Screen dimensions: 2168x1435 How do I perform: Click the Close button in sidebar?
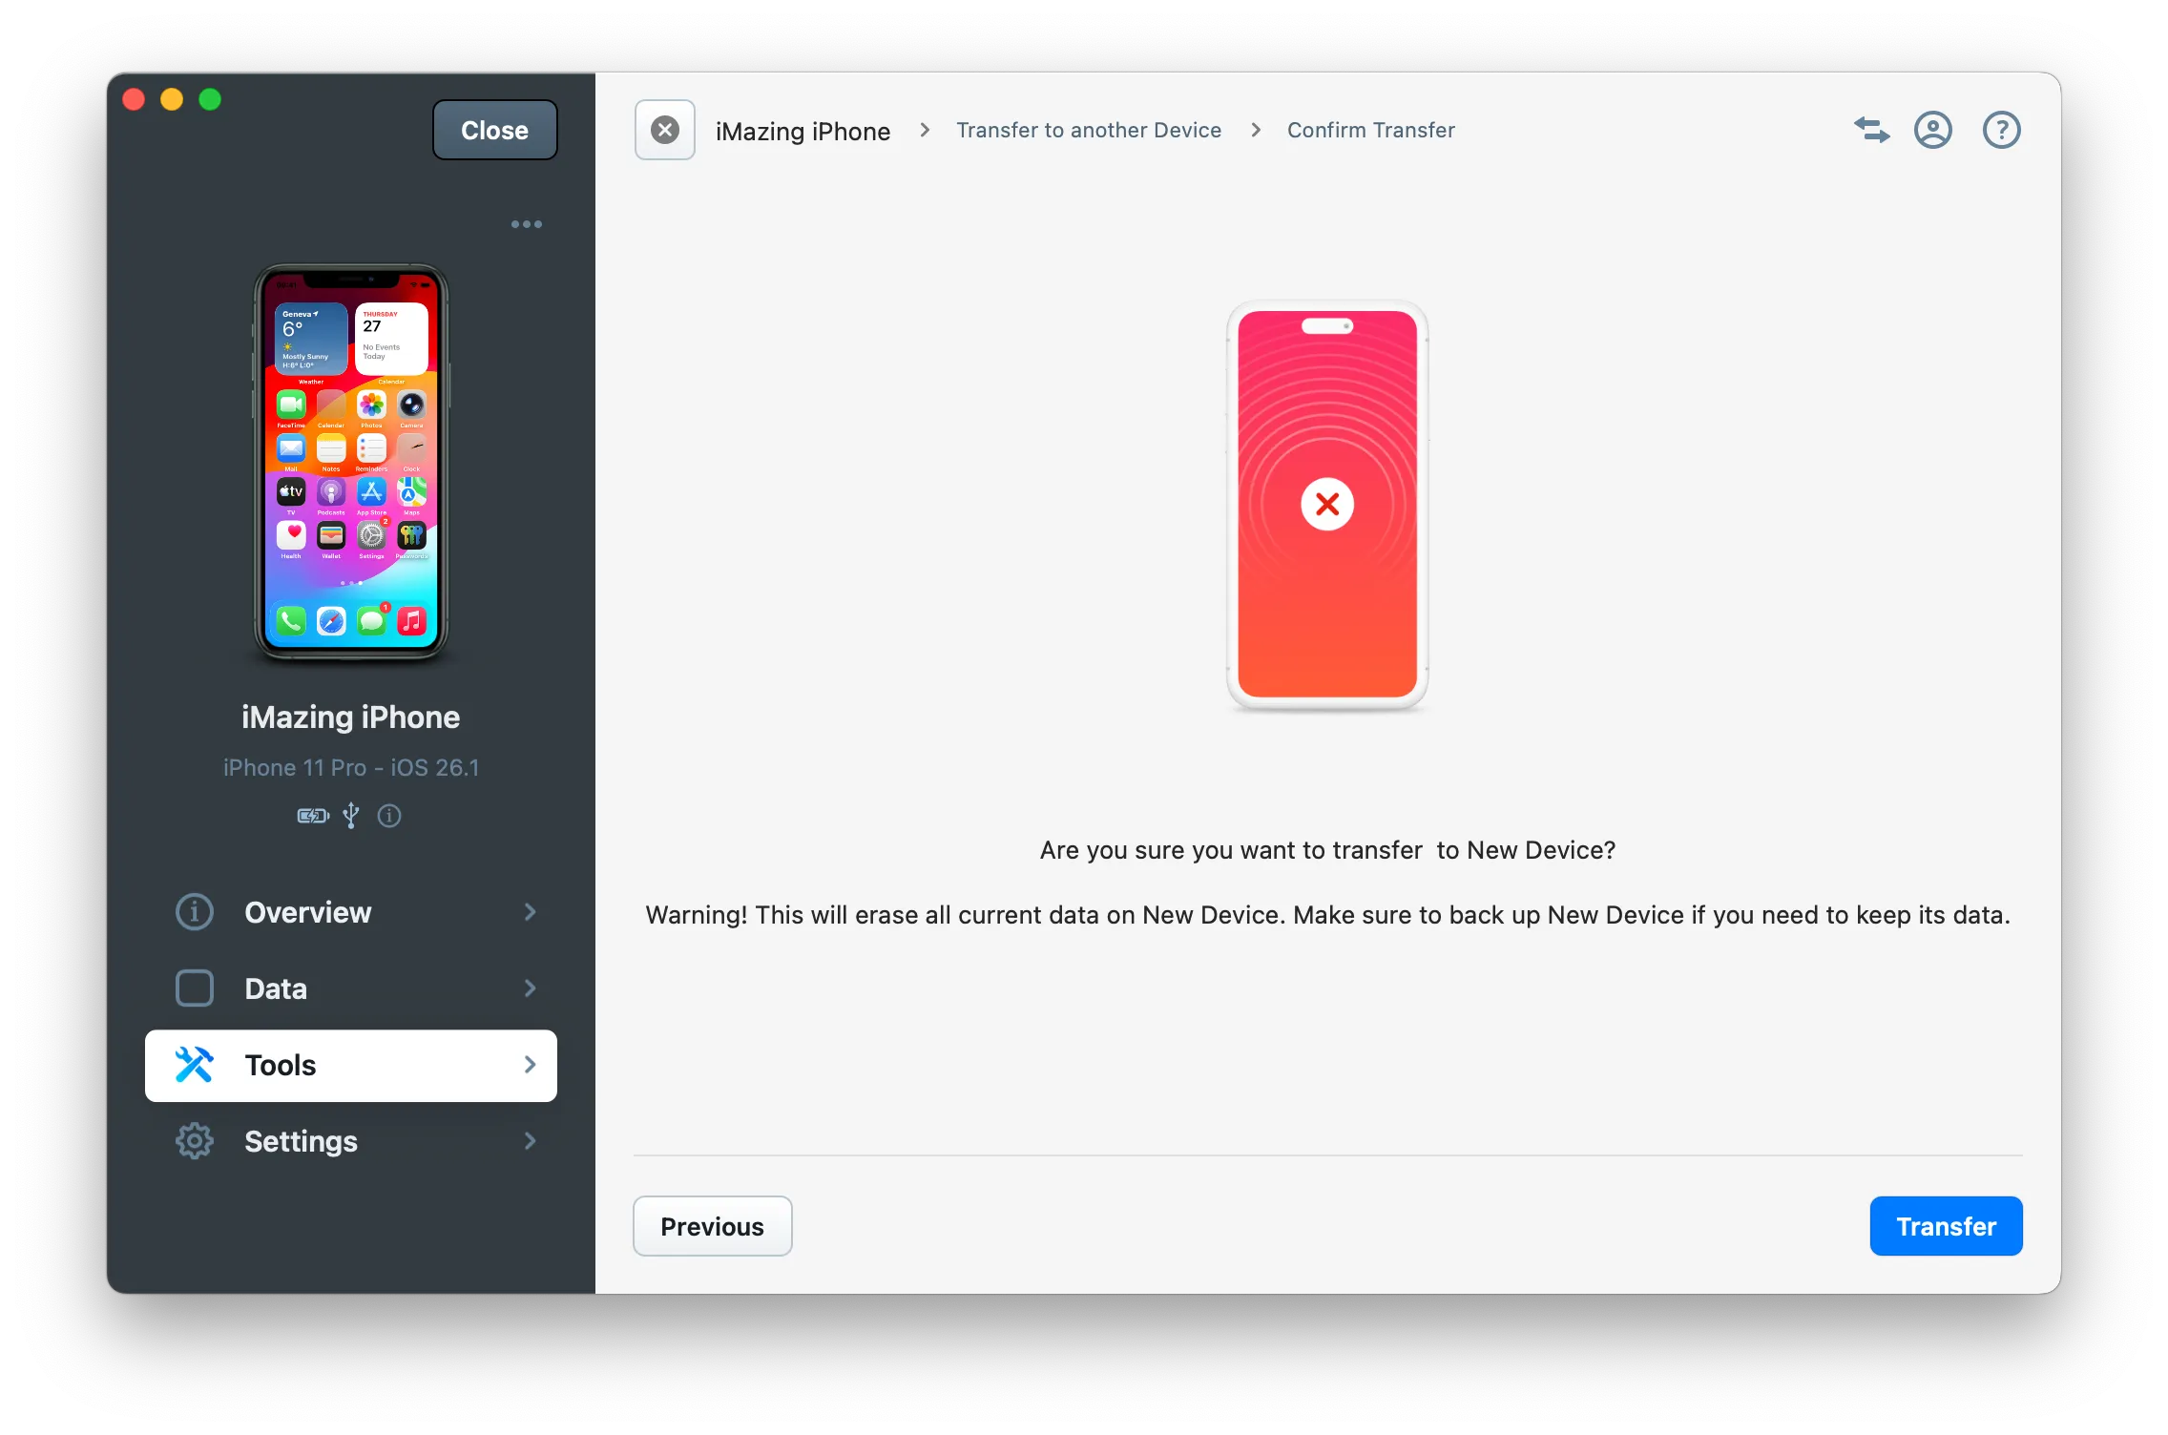pyautogui.click(x=494, y=130)
